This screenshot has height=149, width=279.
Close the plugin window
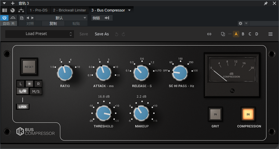[x=274, y=3]
